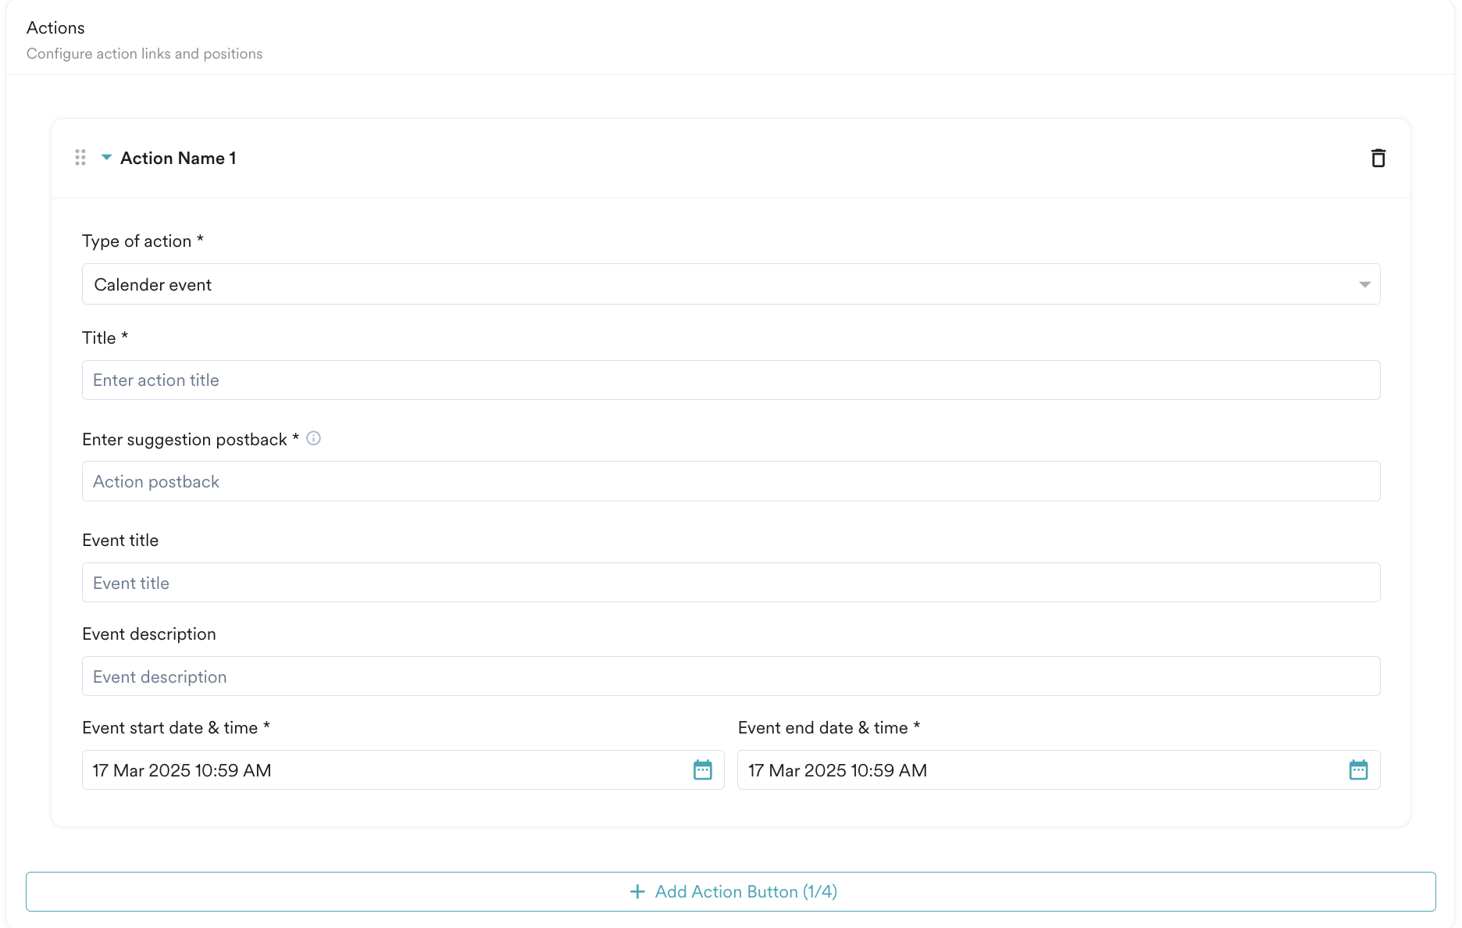The image size is (1462, 928).
Task: Open the calendar picker for event start date
Action: [702, 770]
